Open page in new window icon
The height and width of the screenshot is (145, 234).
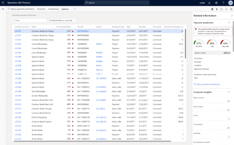pos(226,9)
